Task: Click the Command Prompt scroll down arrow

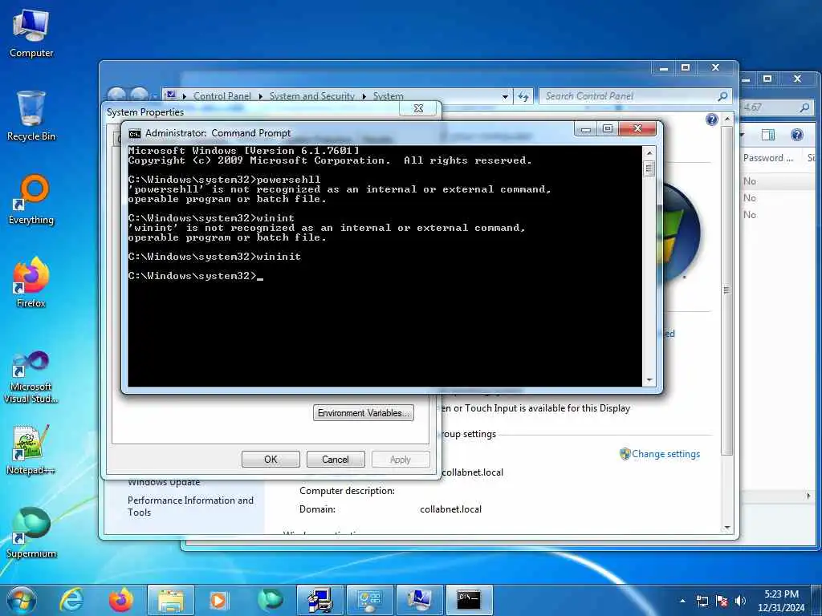Action: click(649, 380)
